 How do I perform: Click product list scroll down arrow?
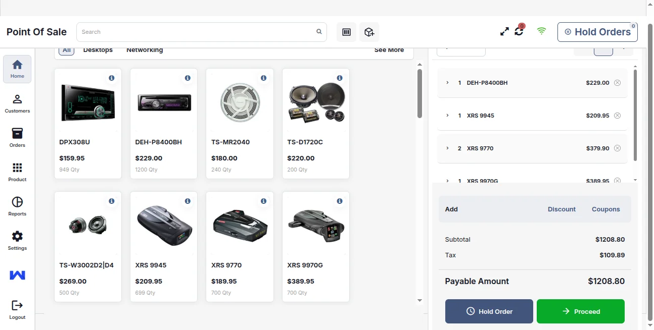(419, 301)
